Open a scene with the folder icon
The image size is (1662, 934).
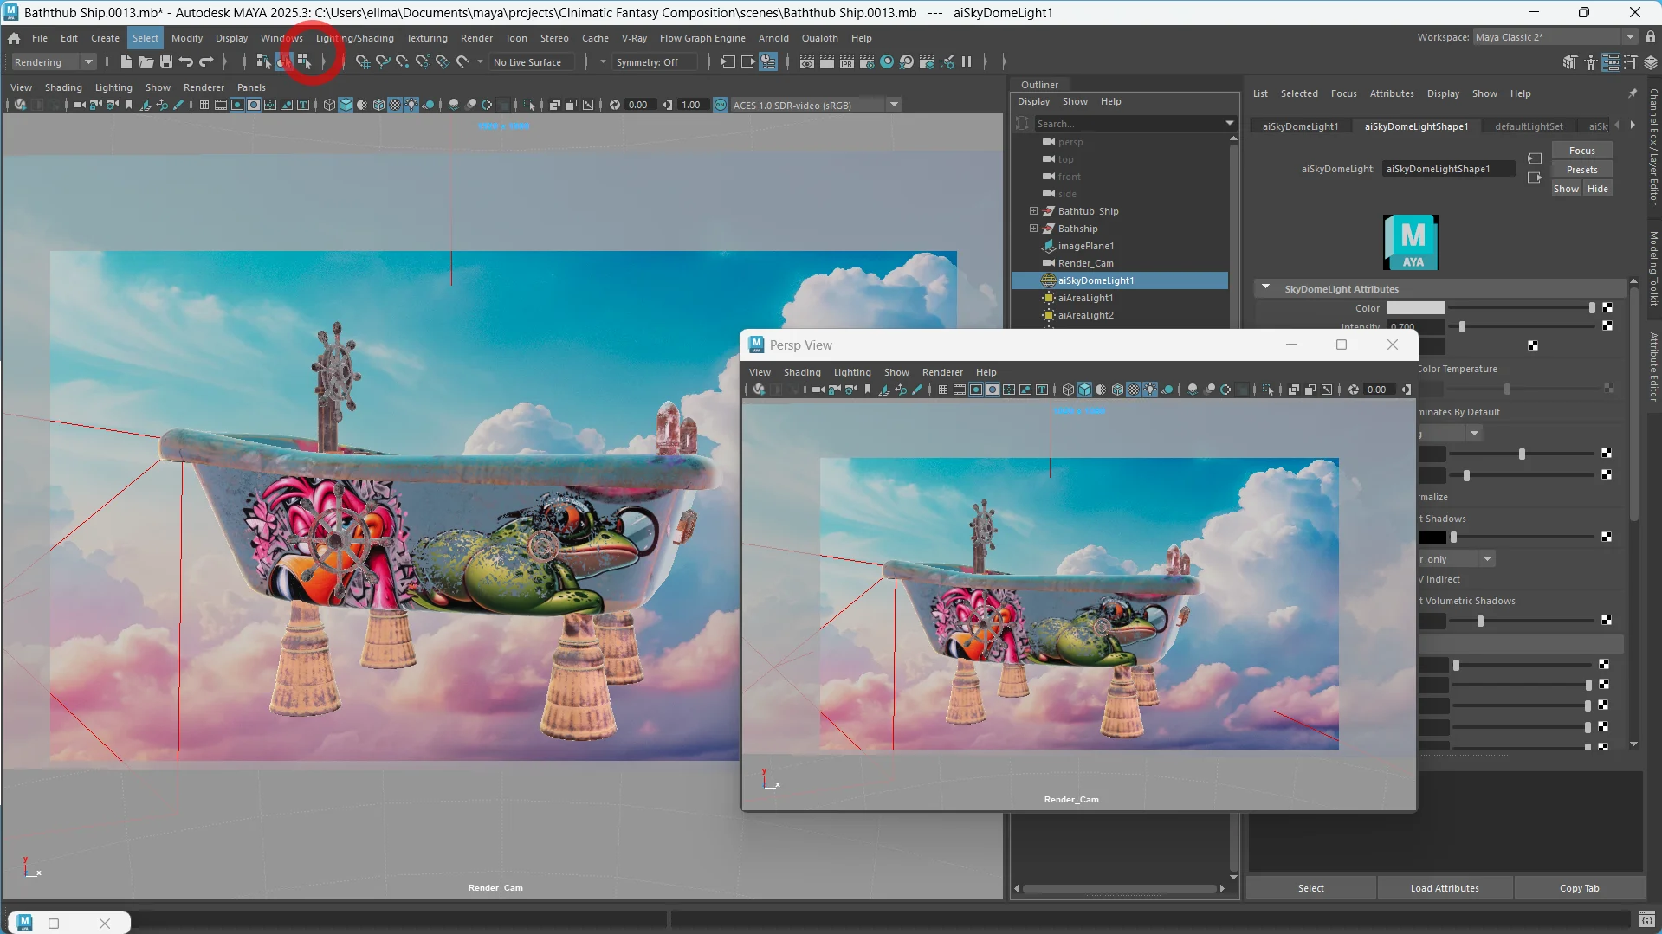(146, 61)
